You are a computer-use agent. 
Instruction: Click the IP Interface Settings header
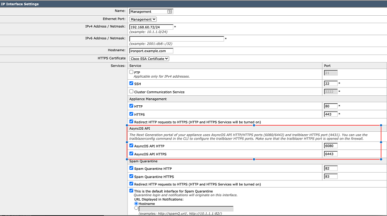pyautogui.click(x=20, y=4)
